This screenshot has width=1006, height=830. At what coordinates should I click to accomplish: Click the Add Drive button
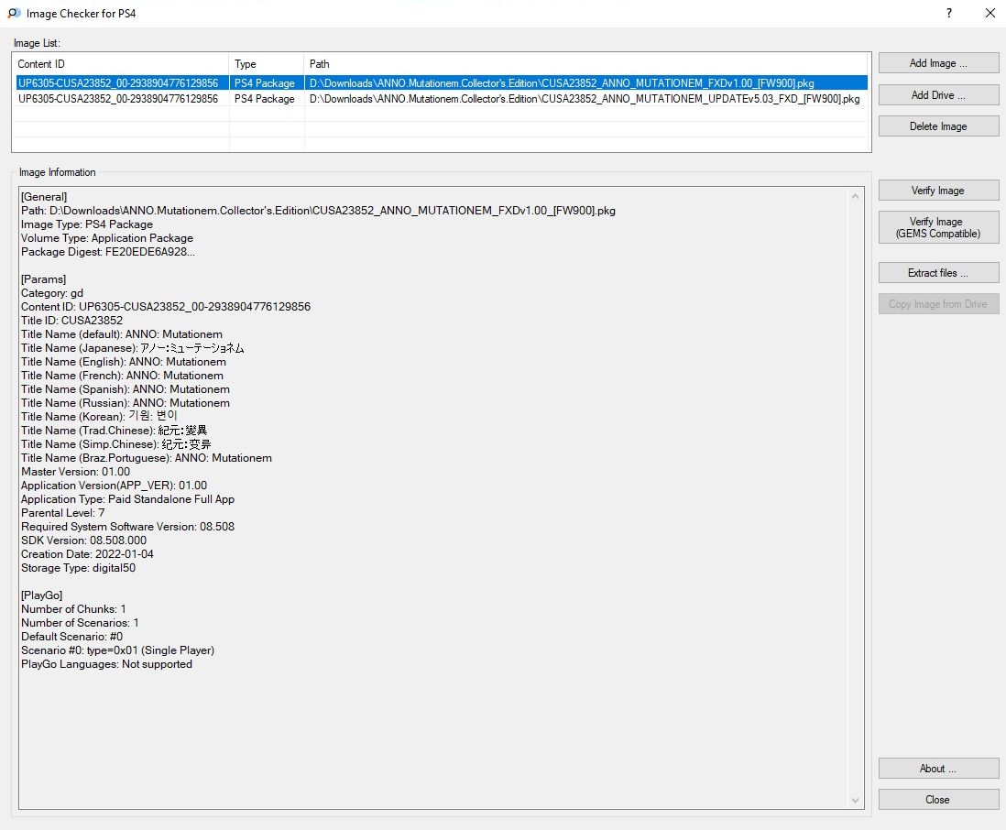click(938, 95)
